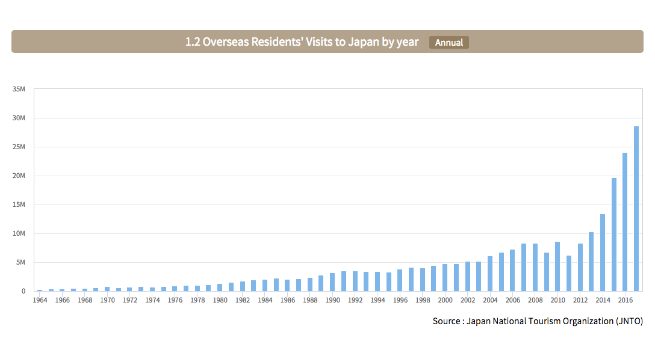Image resolution: width=655 pixels, height=341 pixels.
Task: Pick the 2012 bar in the chart
Action: click(580, 267)
